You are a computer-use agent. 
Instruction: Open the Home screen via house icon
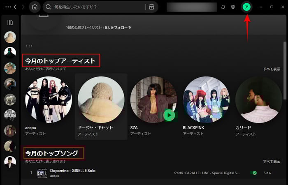tap(35, 7)
